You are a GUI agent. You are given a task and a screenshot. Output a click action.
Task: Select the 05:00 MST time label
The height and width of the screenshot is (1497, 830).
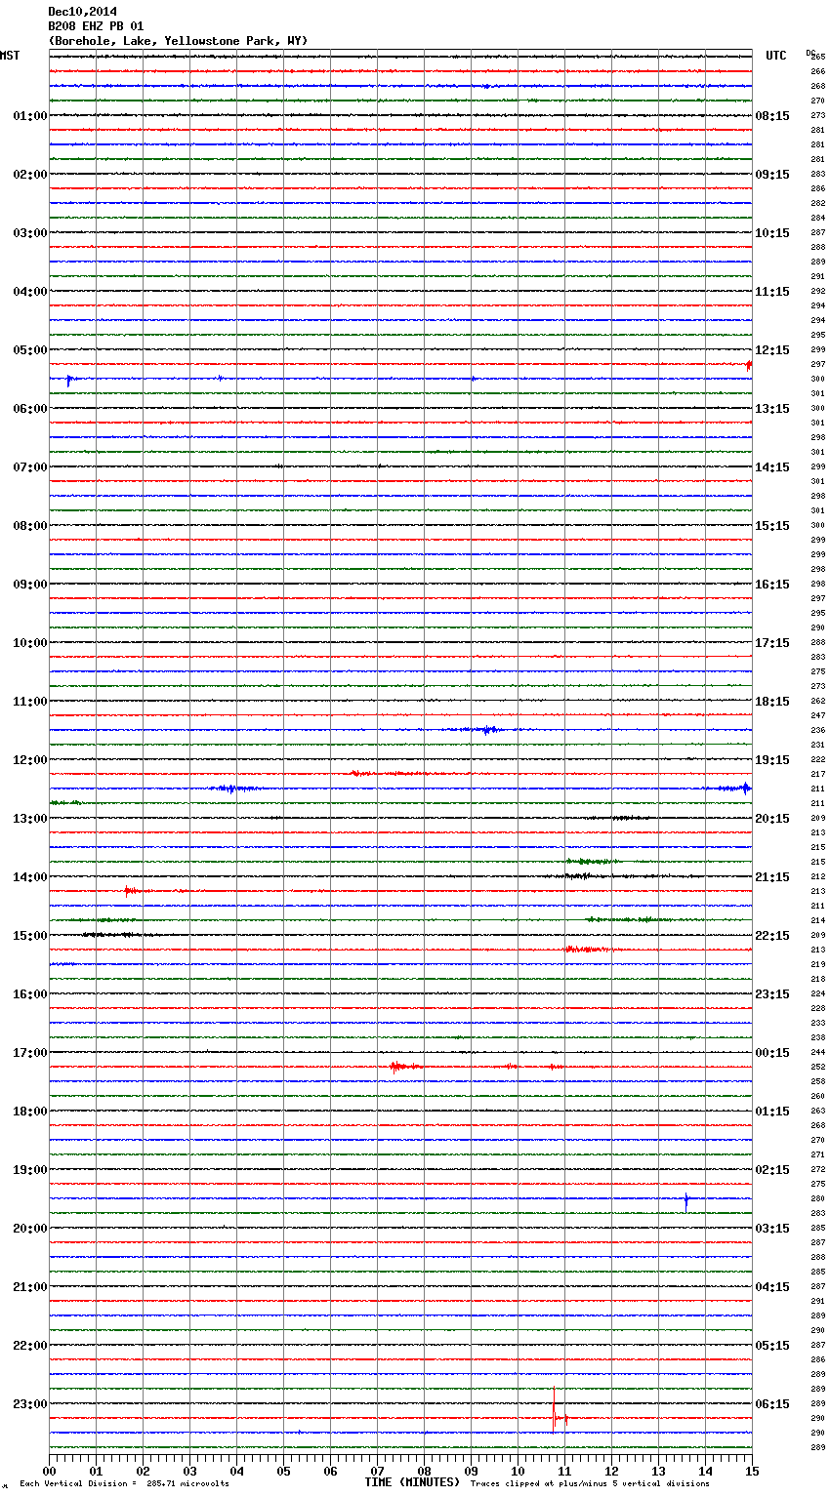click(30, 350)
